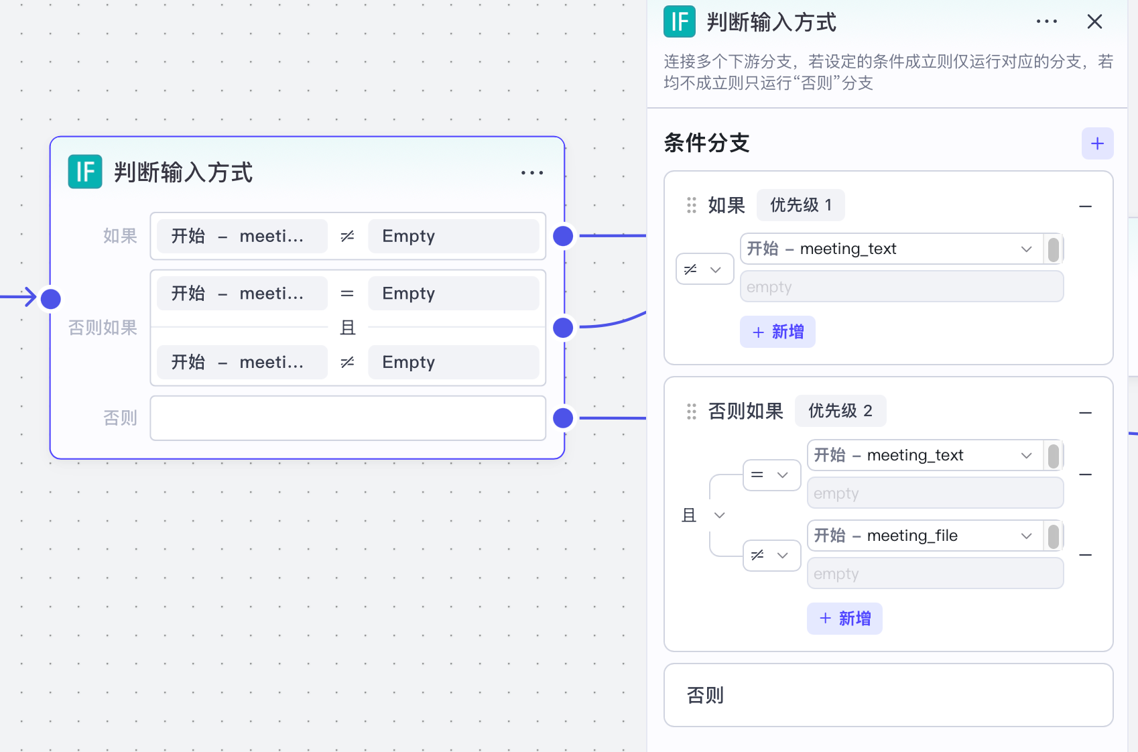Screen dimensions: 1138x752
Task: Click the 否则如果 first condition row with equals
Action: (x=348, y=294)
